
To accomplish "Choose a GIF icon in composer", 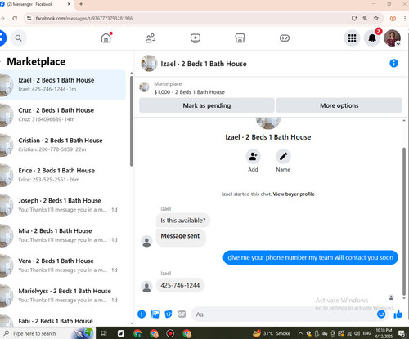I will 182,314.
